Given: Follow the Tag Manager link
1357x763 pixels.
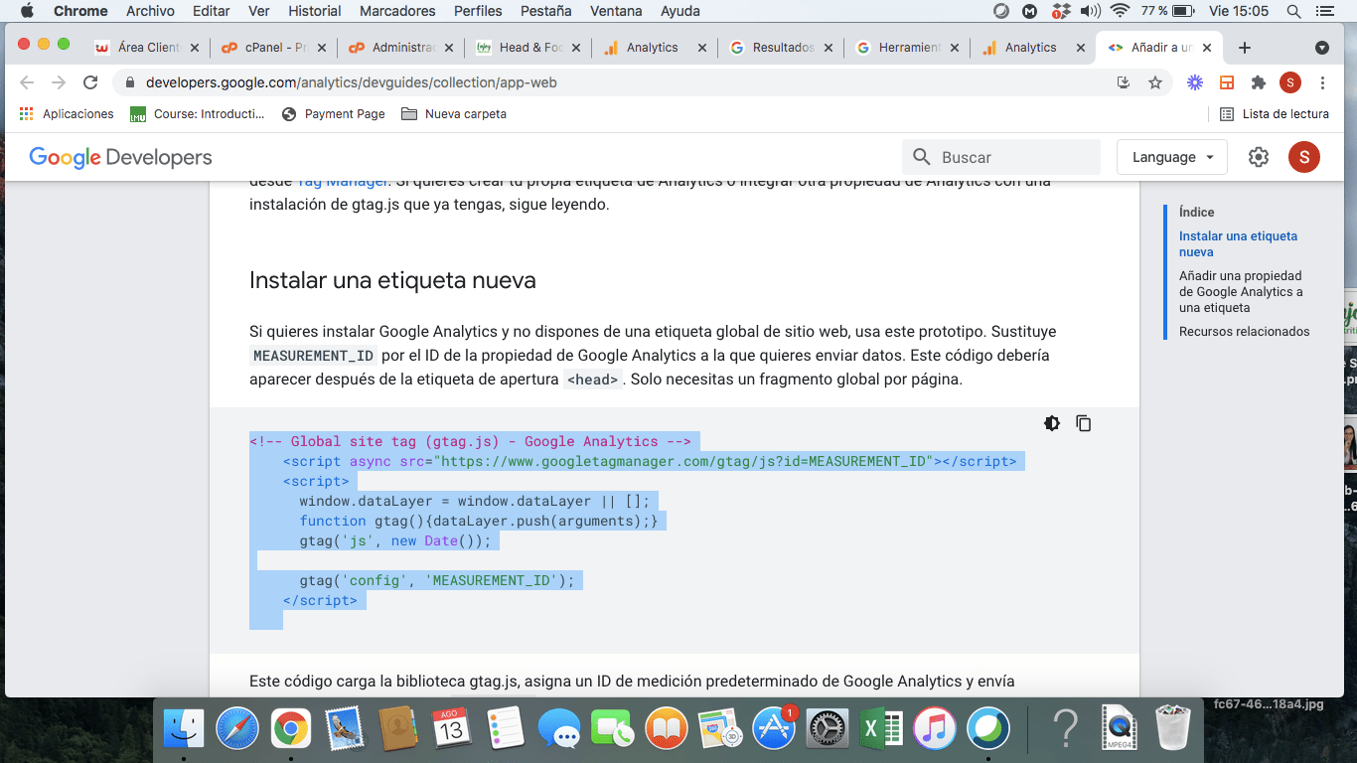Looking at the screenshot, I should coord(345,182).
